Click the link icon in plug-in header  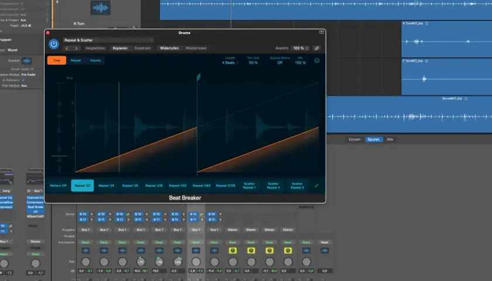(317, 48)
